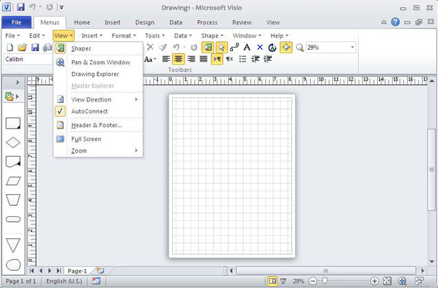Toggle center text alignment

click(178, 59)
